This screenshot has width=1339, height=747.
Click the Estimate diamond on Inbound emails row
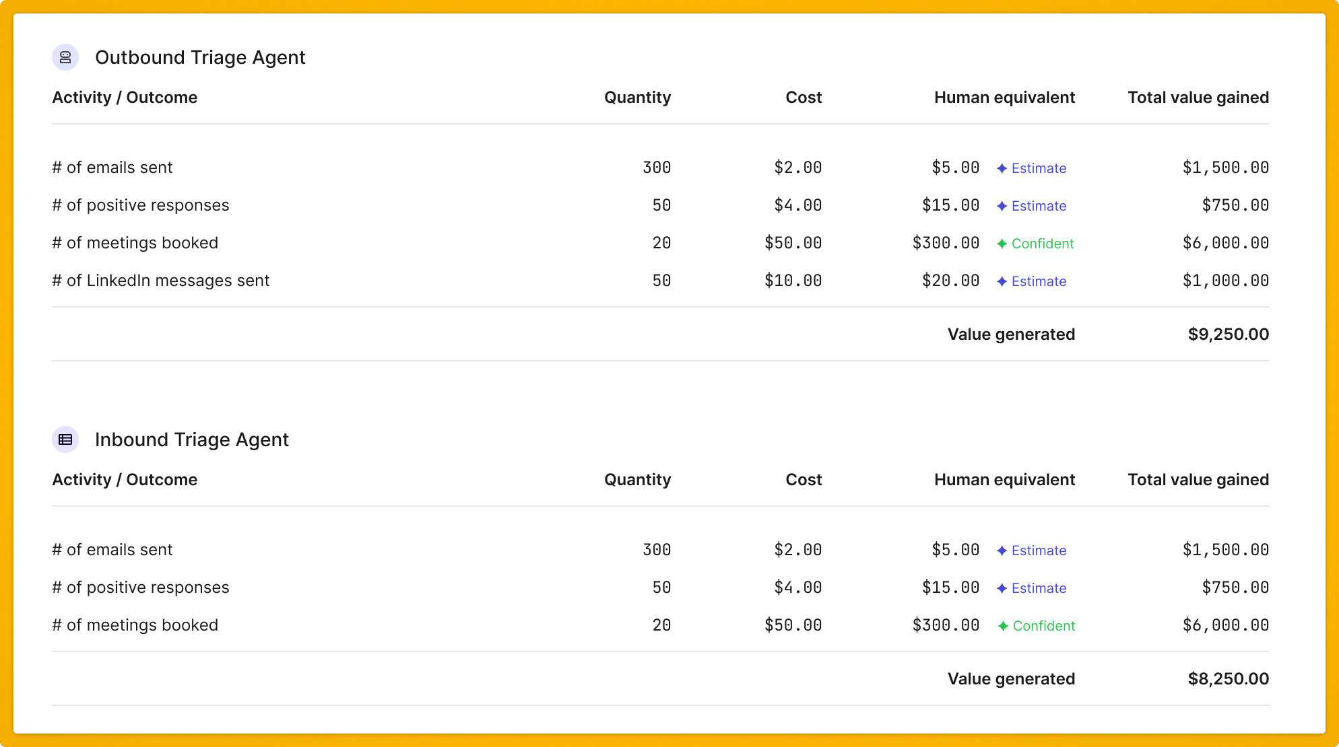(x=1002, y=550)
